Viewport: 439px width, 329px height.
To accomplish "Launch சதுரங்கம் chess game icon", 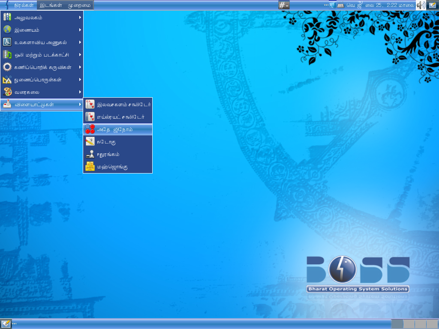I will 90,154.
